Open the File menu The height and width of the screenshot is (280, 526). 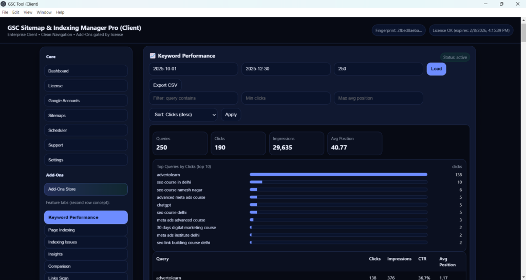click(5, 12)
